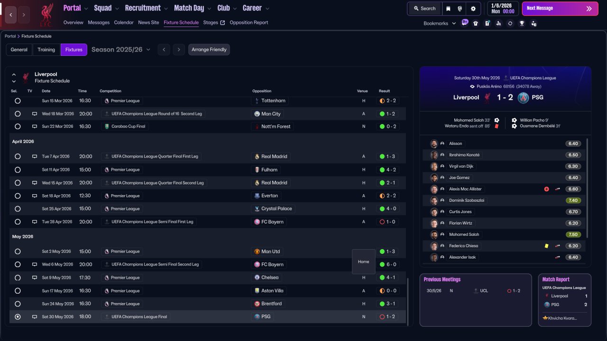Select the Aston Villa fixture radio button
The width and height of the screenshot is (607, 341).
tap(18, 291)
